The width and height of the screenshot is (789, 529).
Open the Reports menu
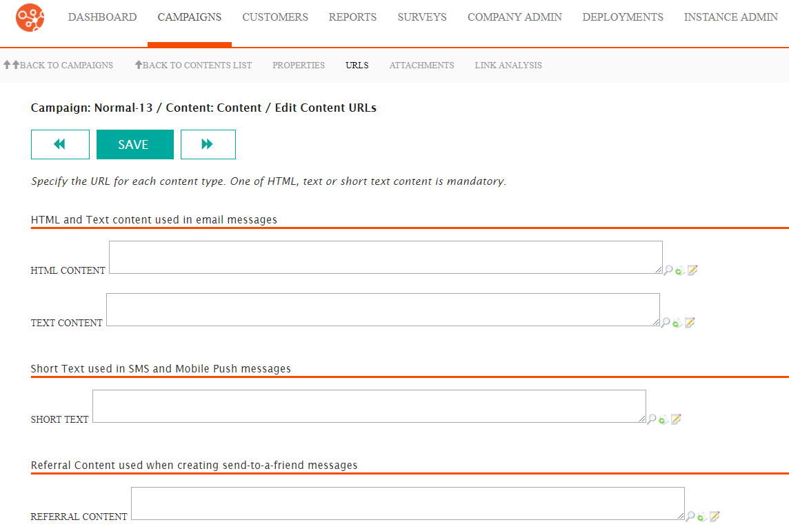(352, 17)
